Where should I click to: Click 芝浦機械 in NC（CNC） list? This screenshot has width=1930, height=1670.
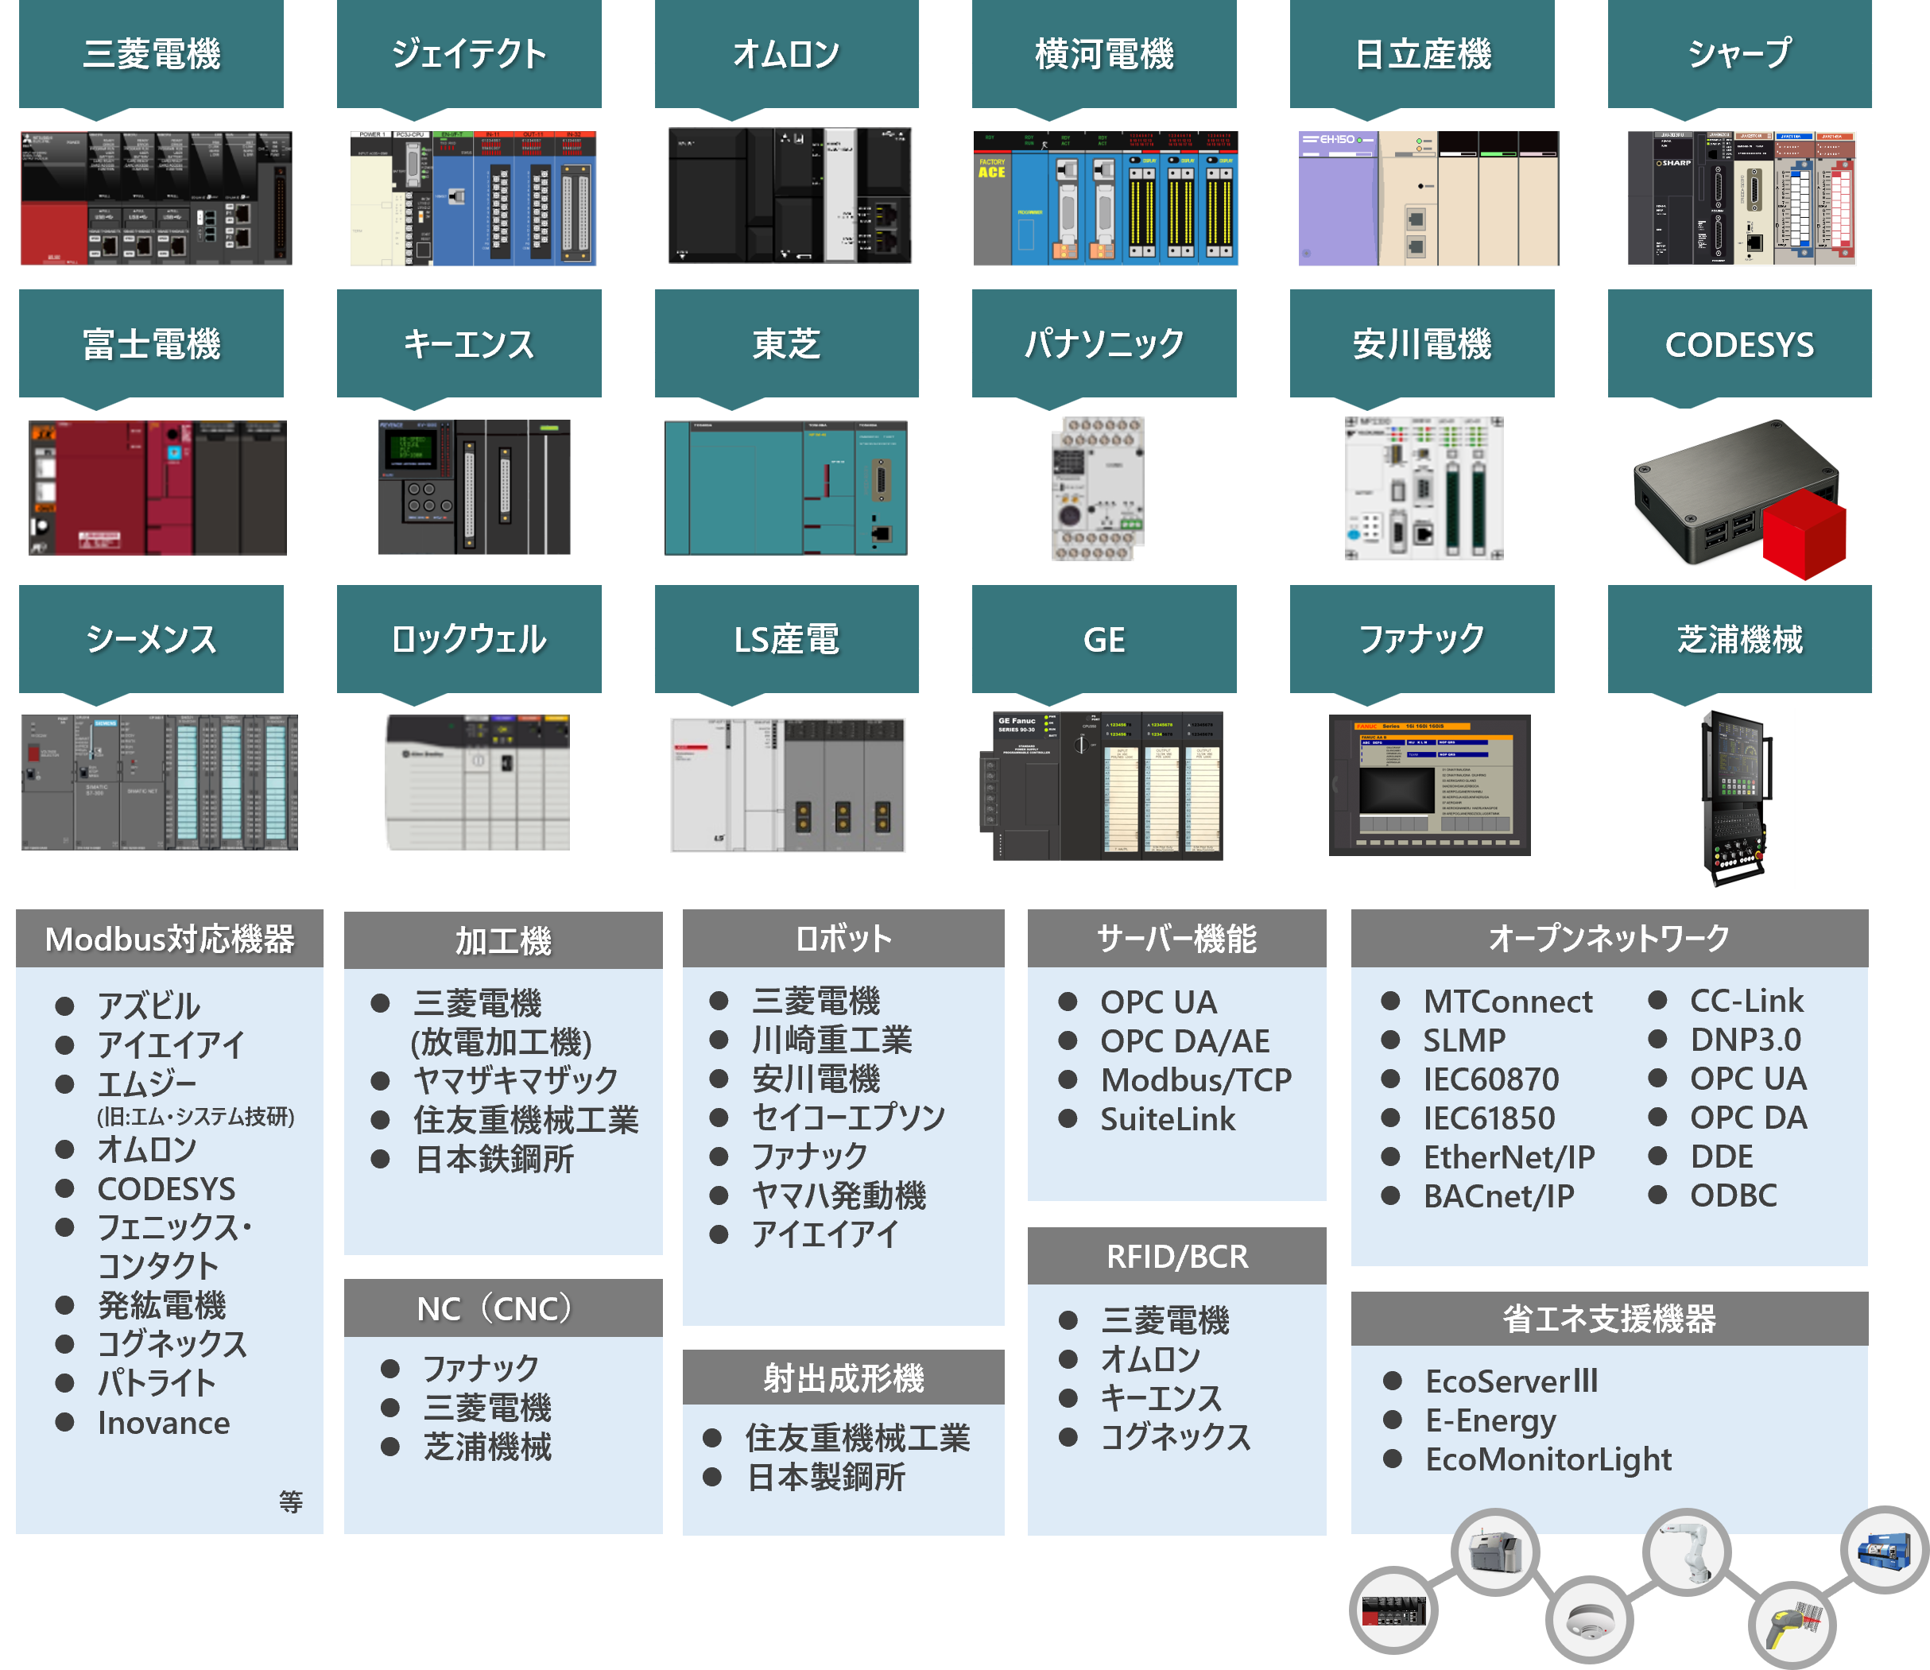[x=487, y=1447]
